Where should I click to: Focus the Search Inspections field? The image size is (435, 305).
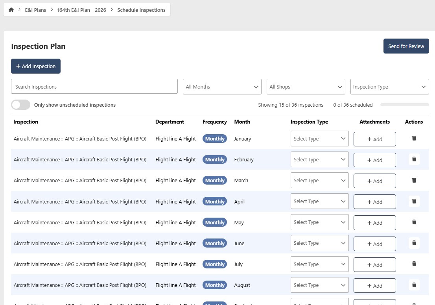[94, 87]
